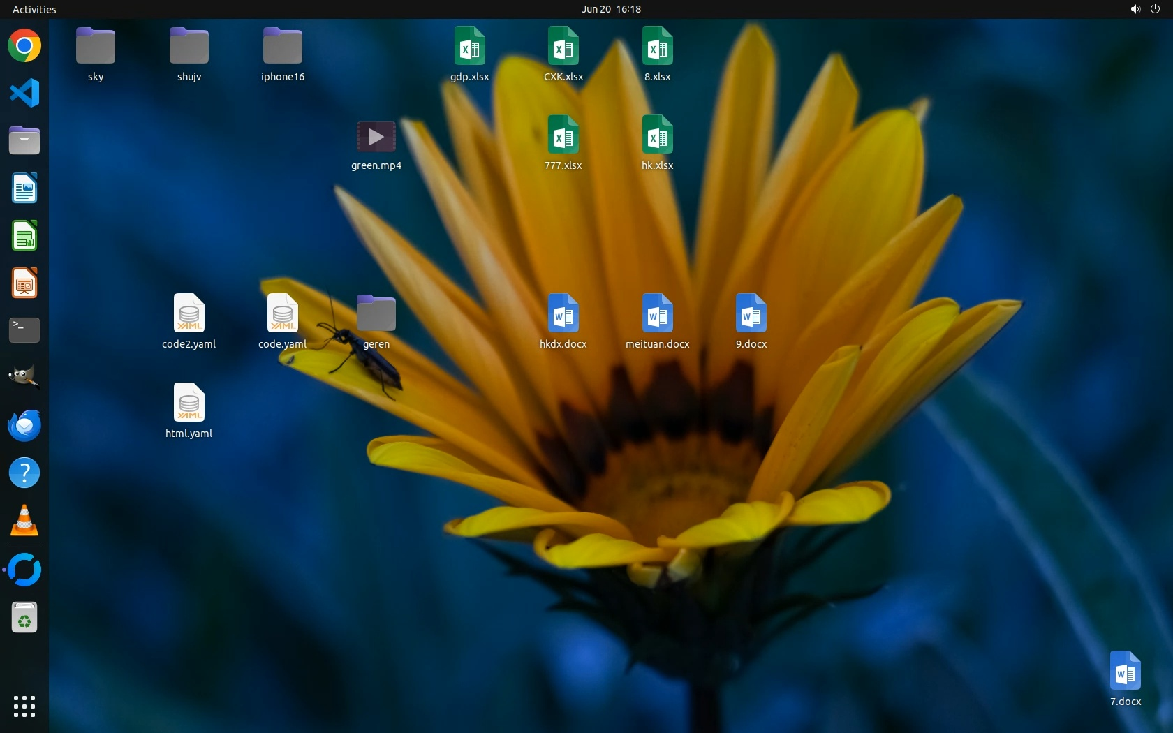Open the clock and calendar menu
Screen dimensions: 1173x733
pos(611,9)
